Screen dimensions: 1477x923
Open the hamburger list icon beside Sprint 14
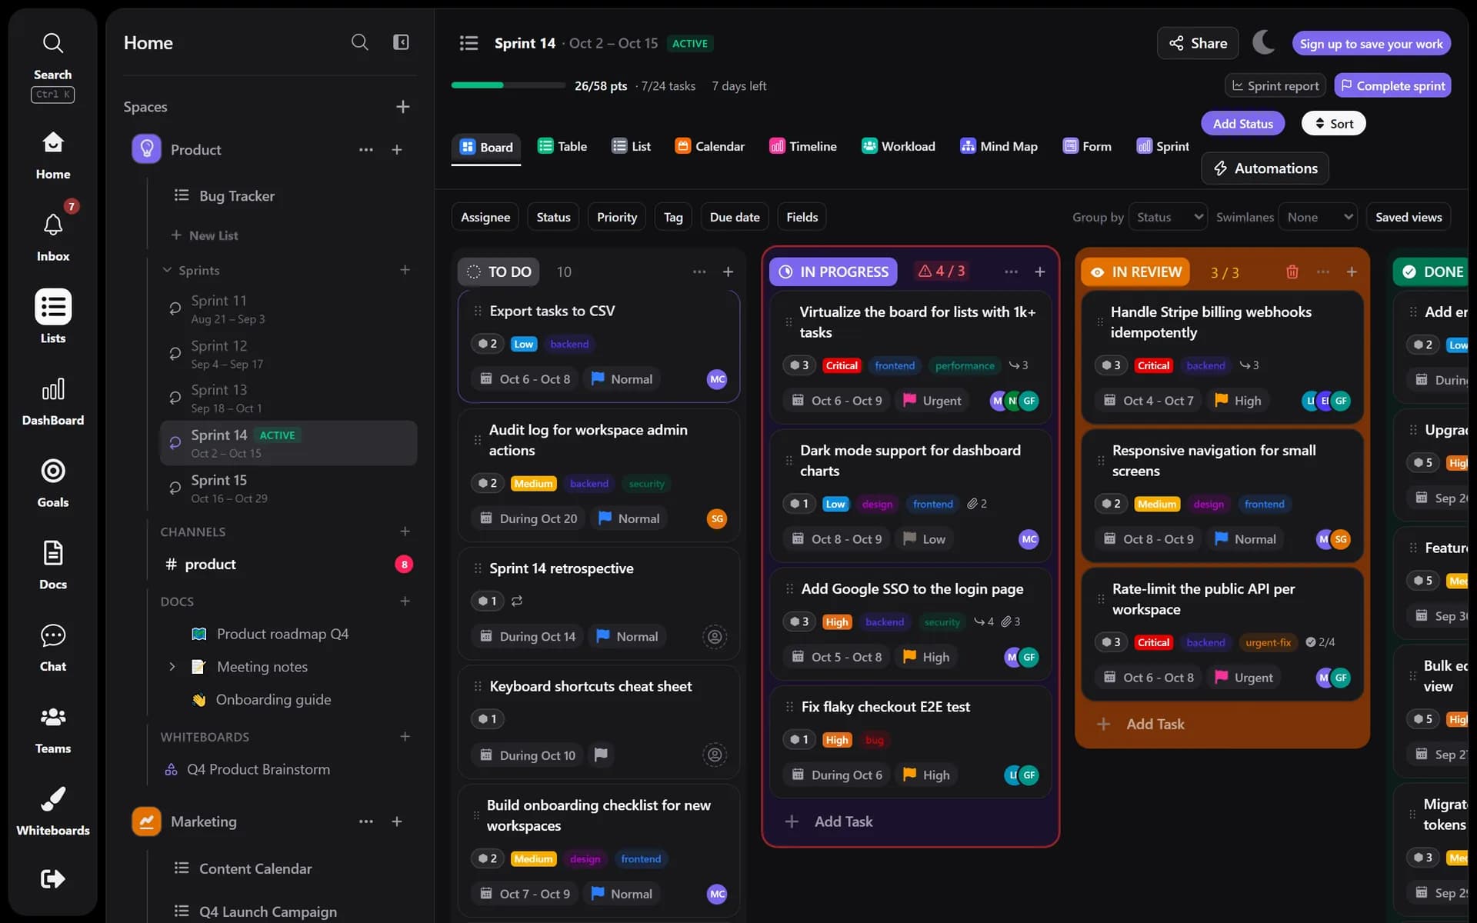tap(468, 43)
